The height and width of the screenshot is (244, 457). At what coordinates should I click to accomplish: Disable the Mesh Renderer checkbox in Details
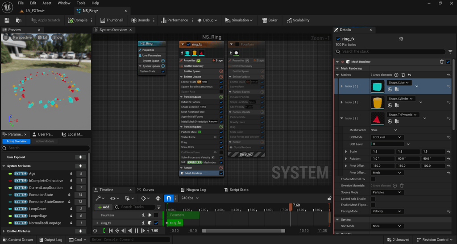pos(448,62)
